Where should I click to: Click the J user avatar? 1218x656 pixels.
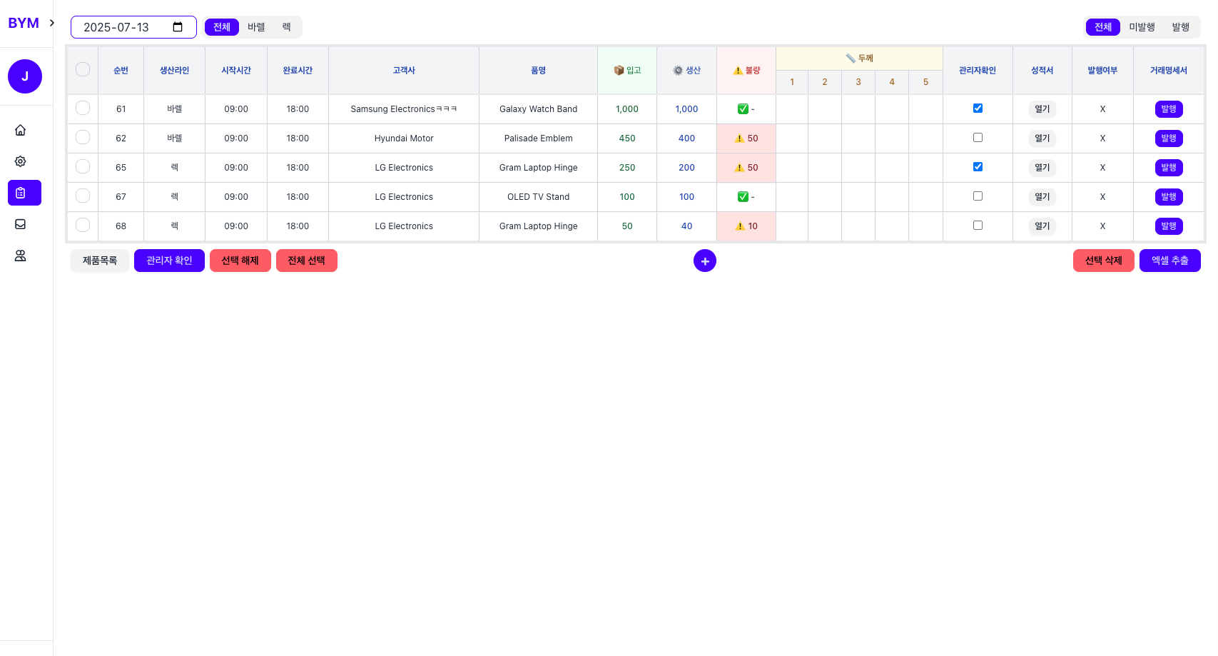pyautogui.click(x=25, y=76)
